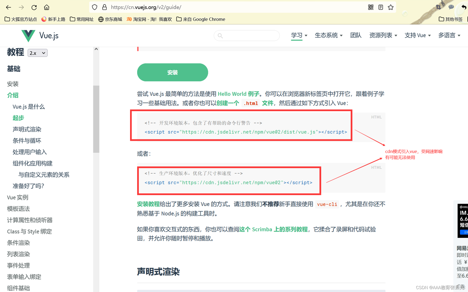This screenshot has height=292, width=468.
Task: Open 事件处理 in the sidebar
Action: [19, 265]
